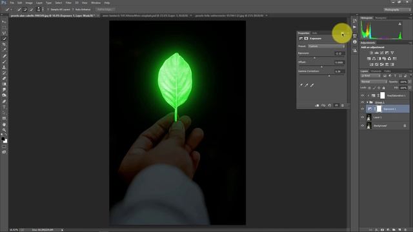Reset adjustment to defaults in Properties panel
This screenshot has height=232, width=413.
coord(330,106)
